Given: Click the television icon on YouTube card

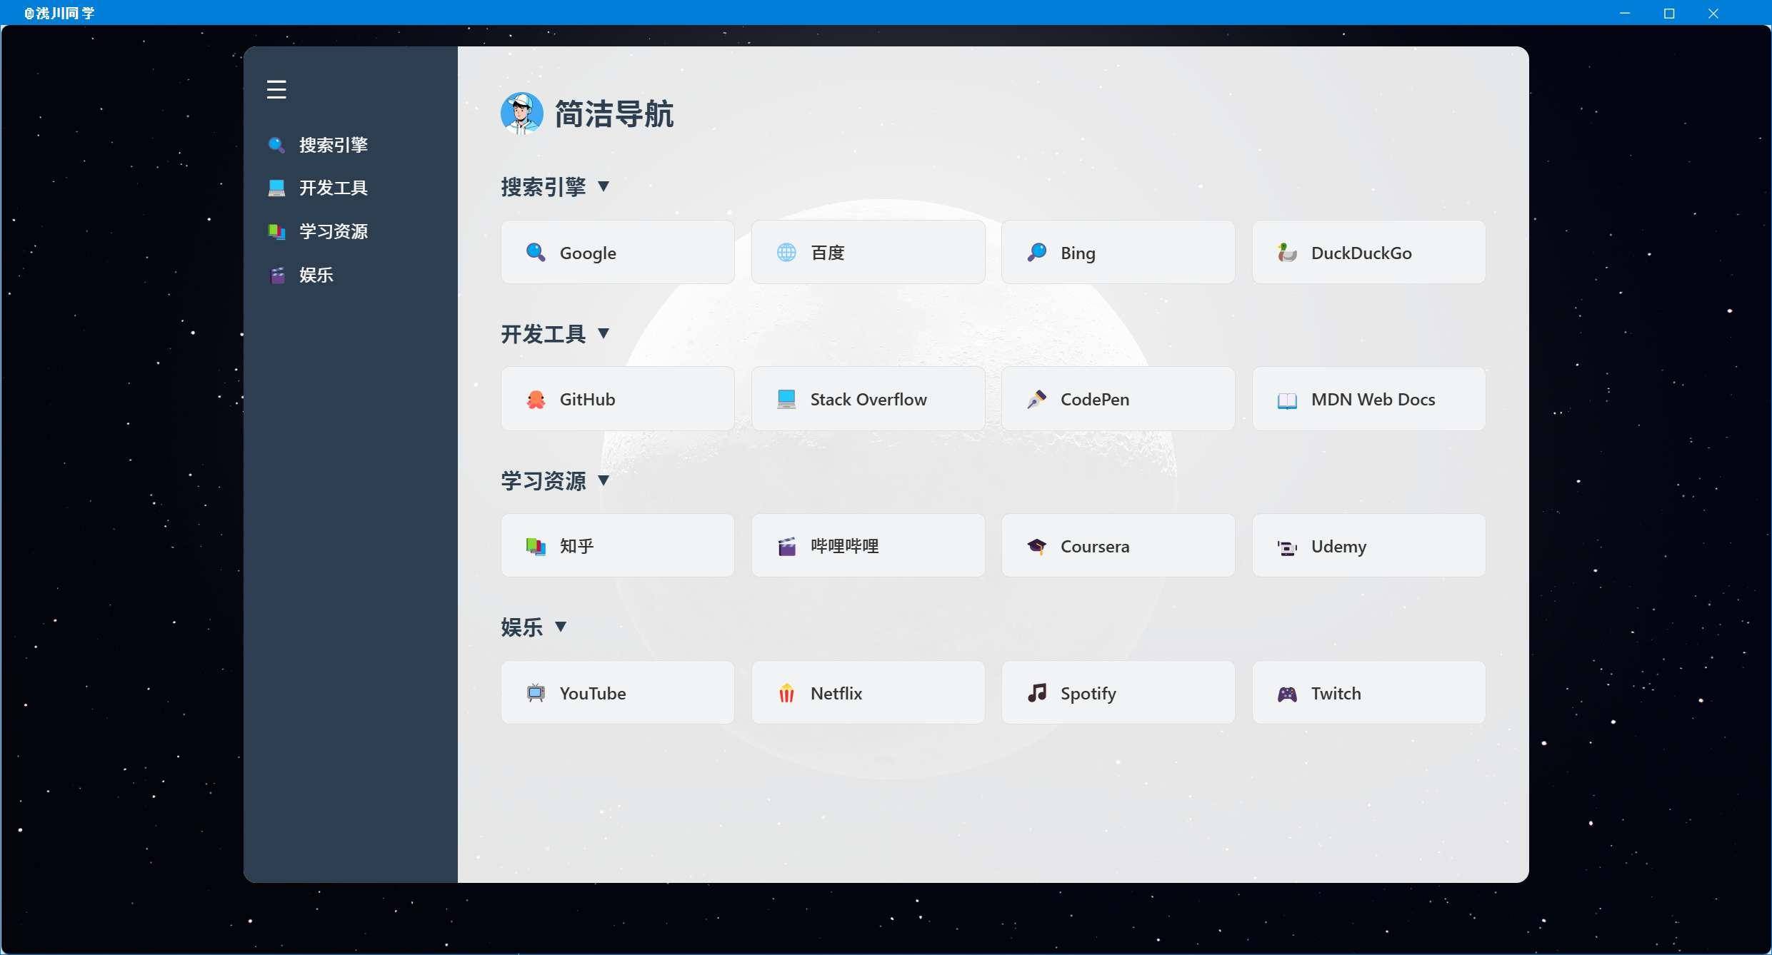Looking at the screenshot, I should pyautogui.click(x=536, y=693).
